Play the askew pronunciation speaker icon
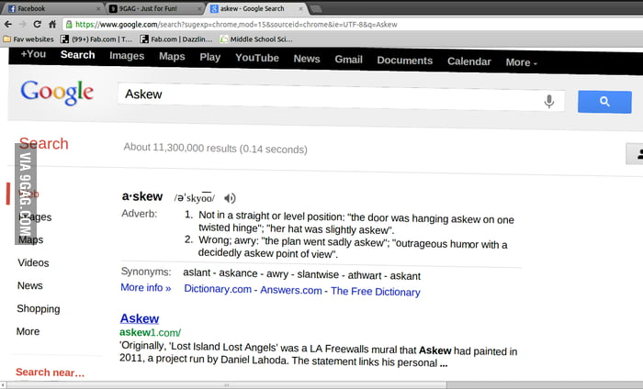This screenshot has width=643, height=389. tap(230, 198)
